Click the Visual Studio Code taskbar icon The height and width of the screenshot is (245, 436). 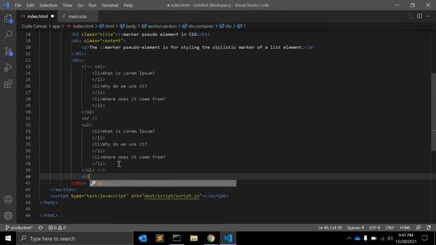228,238
